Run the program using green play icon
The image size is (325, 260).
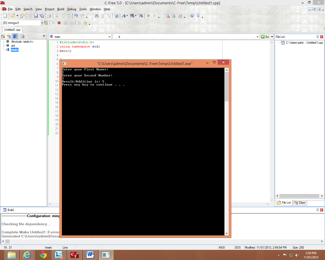(x=53, y=23)
